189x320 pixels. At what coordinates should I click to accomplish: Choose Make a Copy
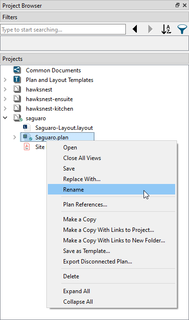[111, 219]
